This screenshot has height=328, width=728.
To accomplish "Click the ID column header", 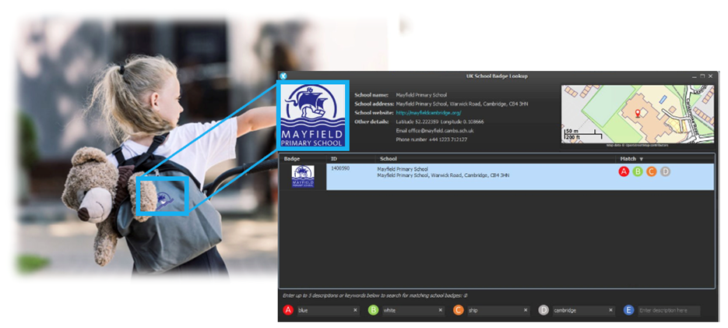I will 334,159.
